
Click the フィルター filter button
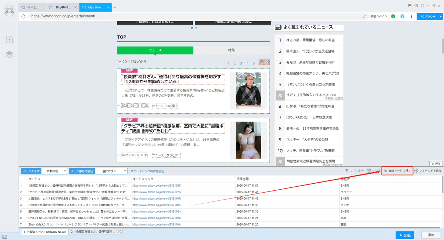(x=354, y=171)
